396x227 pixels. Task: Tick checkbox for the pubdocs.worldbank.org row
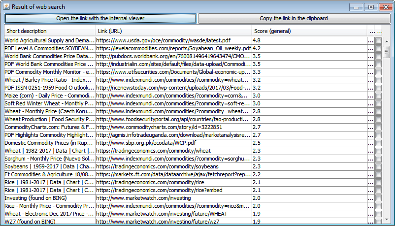point(378,56)
